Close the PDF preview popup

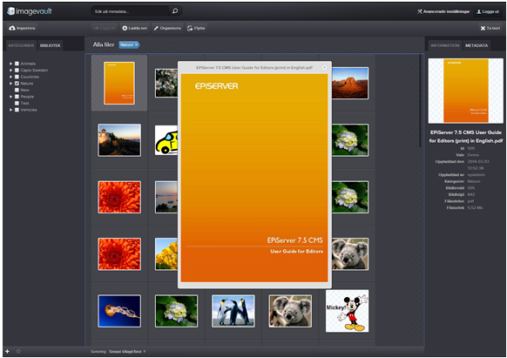(x=324, y=67)
